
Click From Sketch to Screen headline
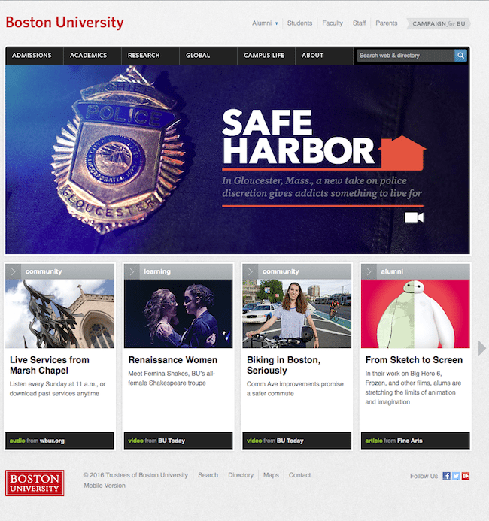click(414, 360)
